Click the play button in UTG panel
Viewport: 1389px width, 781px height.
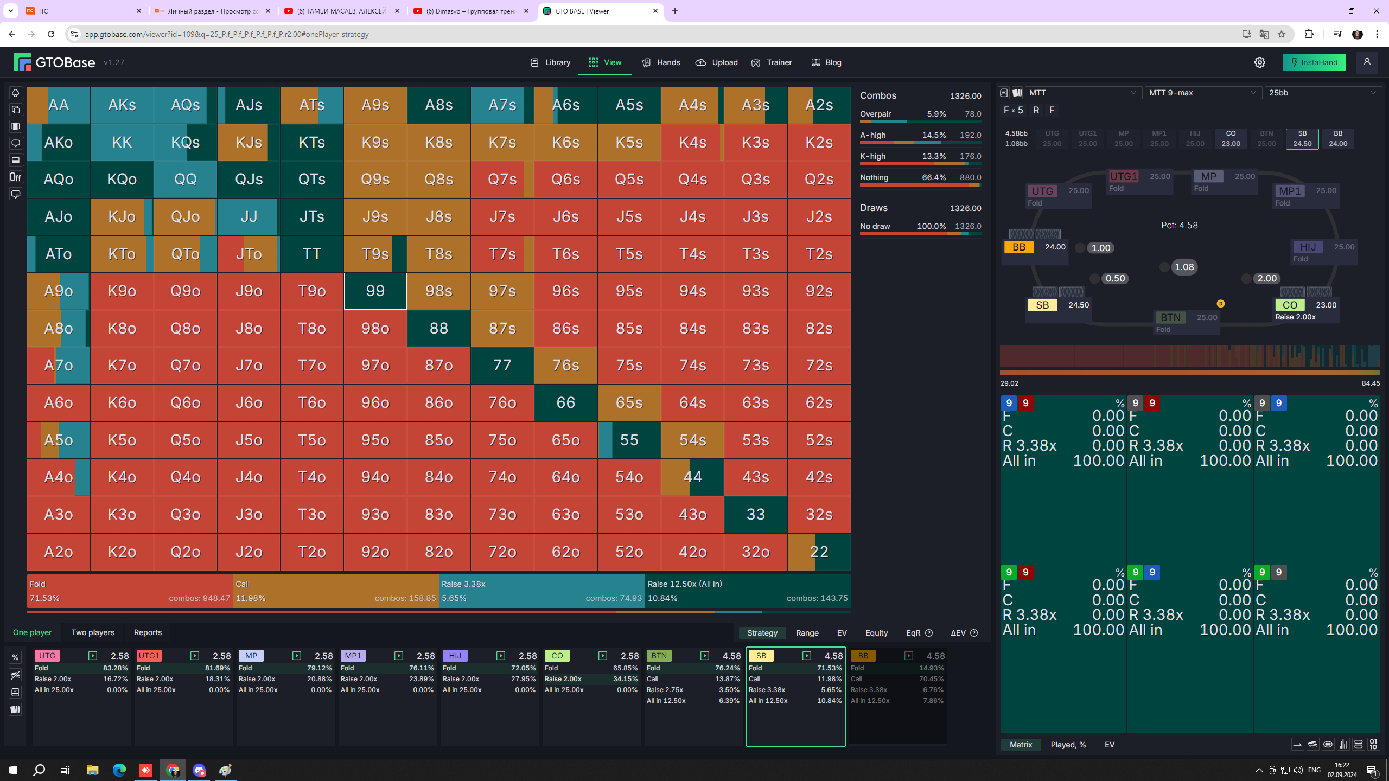point(93,656)
